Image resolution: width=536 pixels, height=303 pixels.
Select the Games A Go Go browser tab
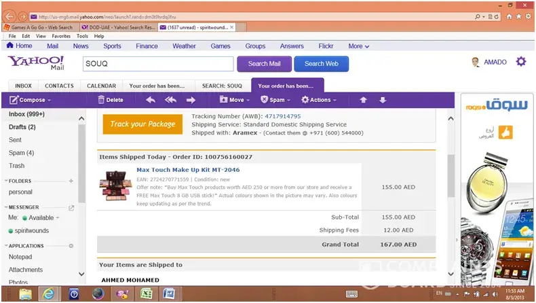(x=40, y=27)
